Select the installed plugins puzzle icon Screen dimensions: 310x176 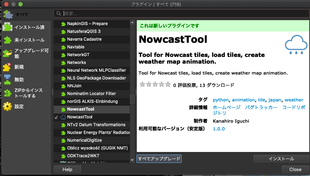coord(7,27)
